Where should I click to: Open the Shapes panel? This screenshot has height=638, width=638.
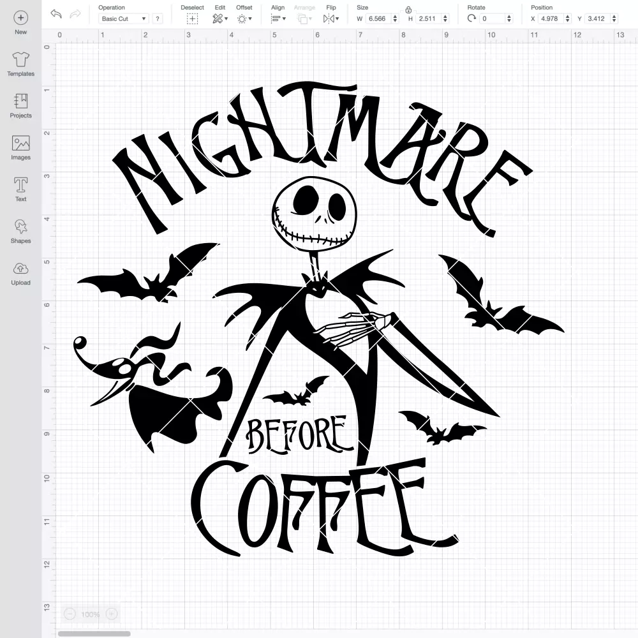click(x=21, y=232)
